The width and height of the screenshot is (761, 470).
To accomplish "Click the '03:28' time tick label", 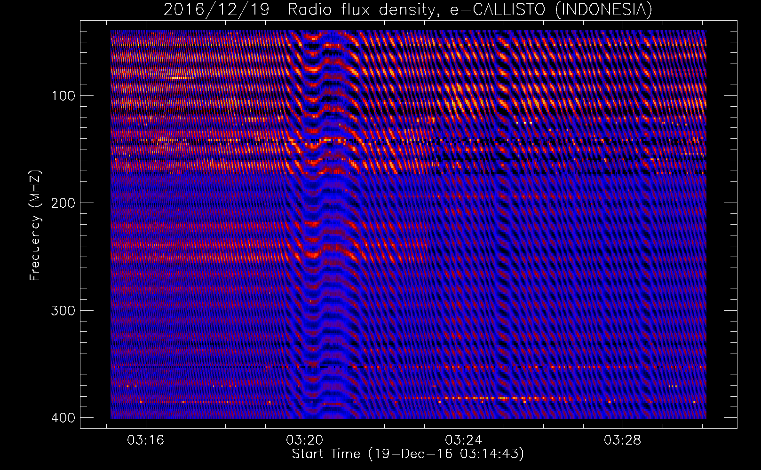I will [x=623, y=440].
